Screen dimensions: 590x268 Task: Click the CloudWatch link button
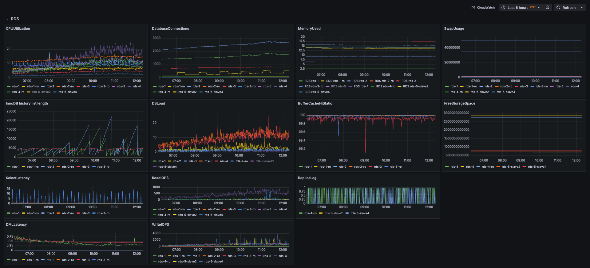point(483,8)
